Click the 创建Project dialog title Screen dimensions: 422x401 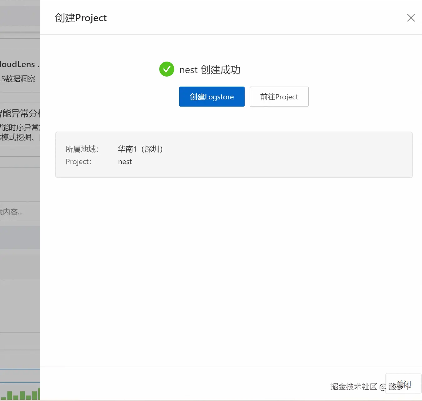(81, 18)
